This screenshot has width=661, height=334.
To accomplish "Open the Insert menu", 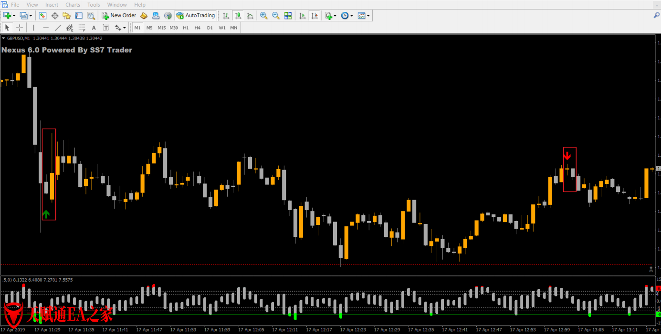I will tap(52, 5).
